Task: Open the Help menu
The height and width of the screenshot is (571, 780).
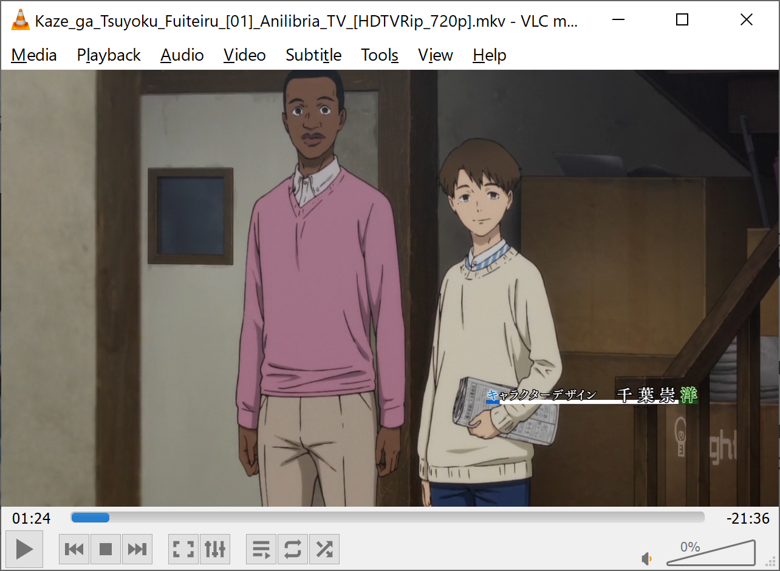Action: (490, 55)
